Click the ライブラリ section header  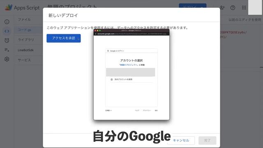click(26, 40)
